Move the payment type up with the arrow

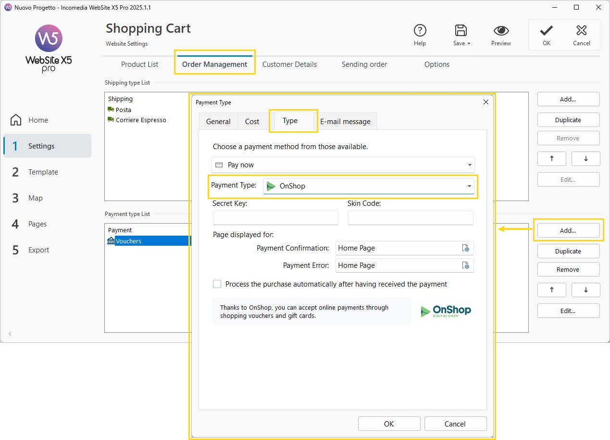pos(551,290)
